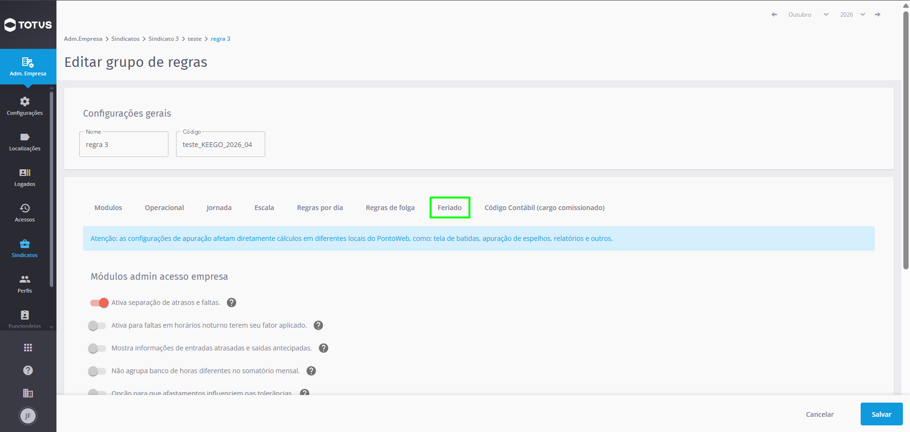This screenshot has width=910, height=432.
Task: Disable separação de atrasos e faltas toggle
Action: pos(99,303)
